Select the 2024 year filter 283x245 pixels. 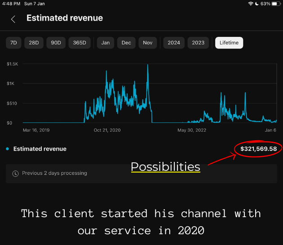174,43
